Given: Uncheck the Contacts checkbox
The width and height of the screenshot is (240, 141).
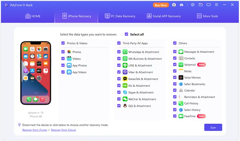Looking at the screenshot, I should tap(175, 58).
